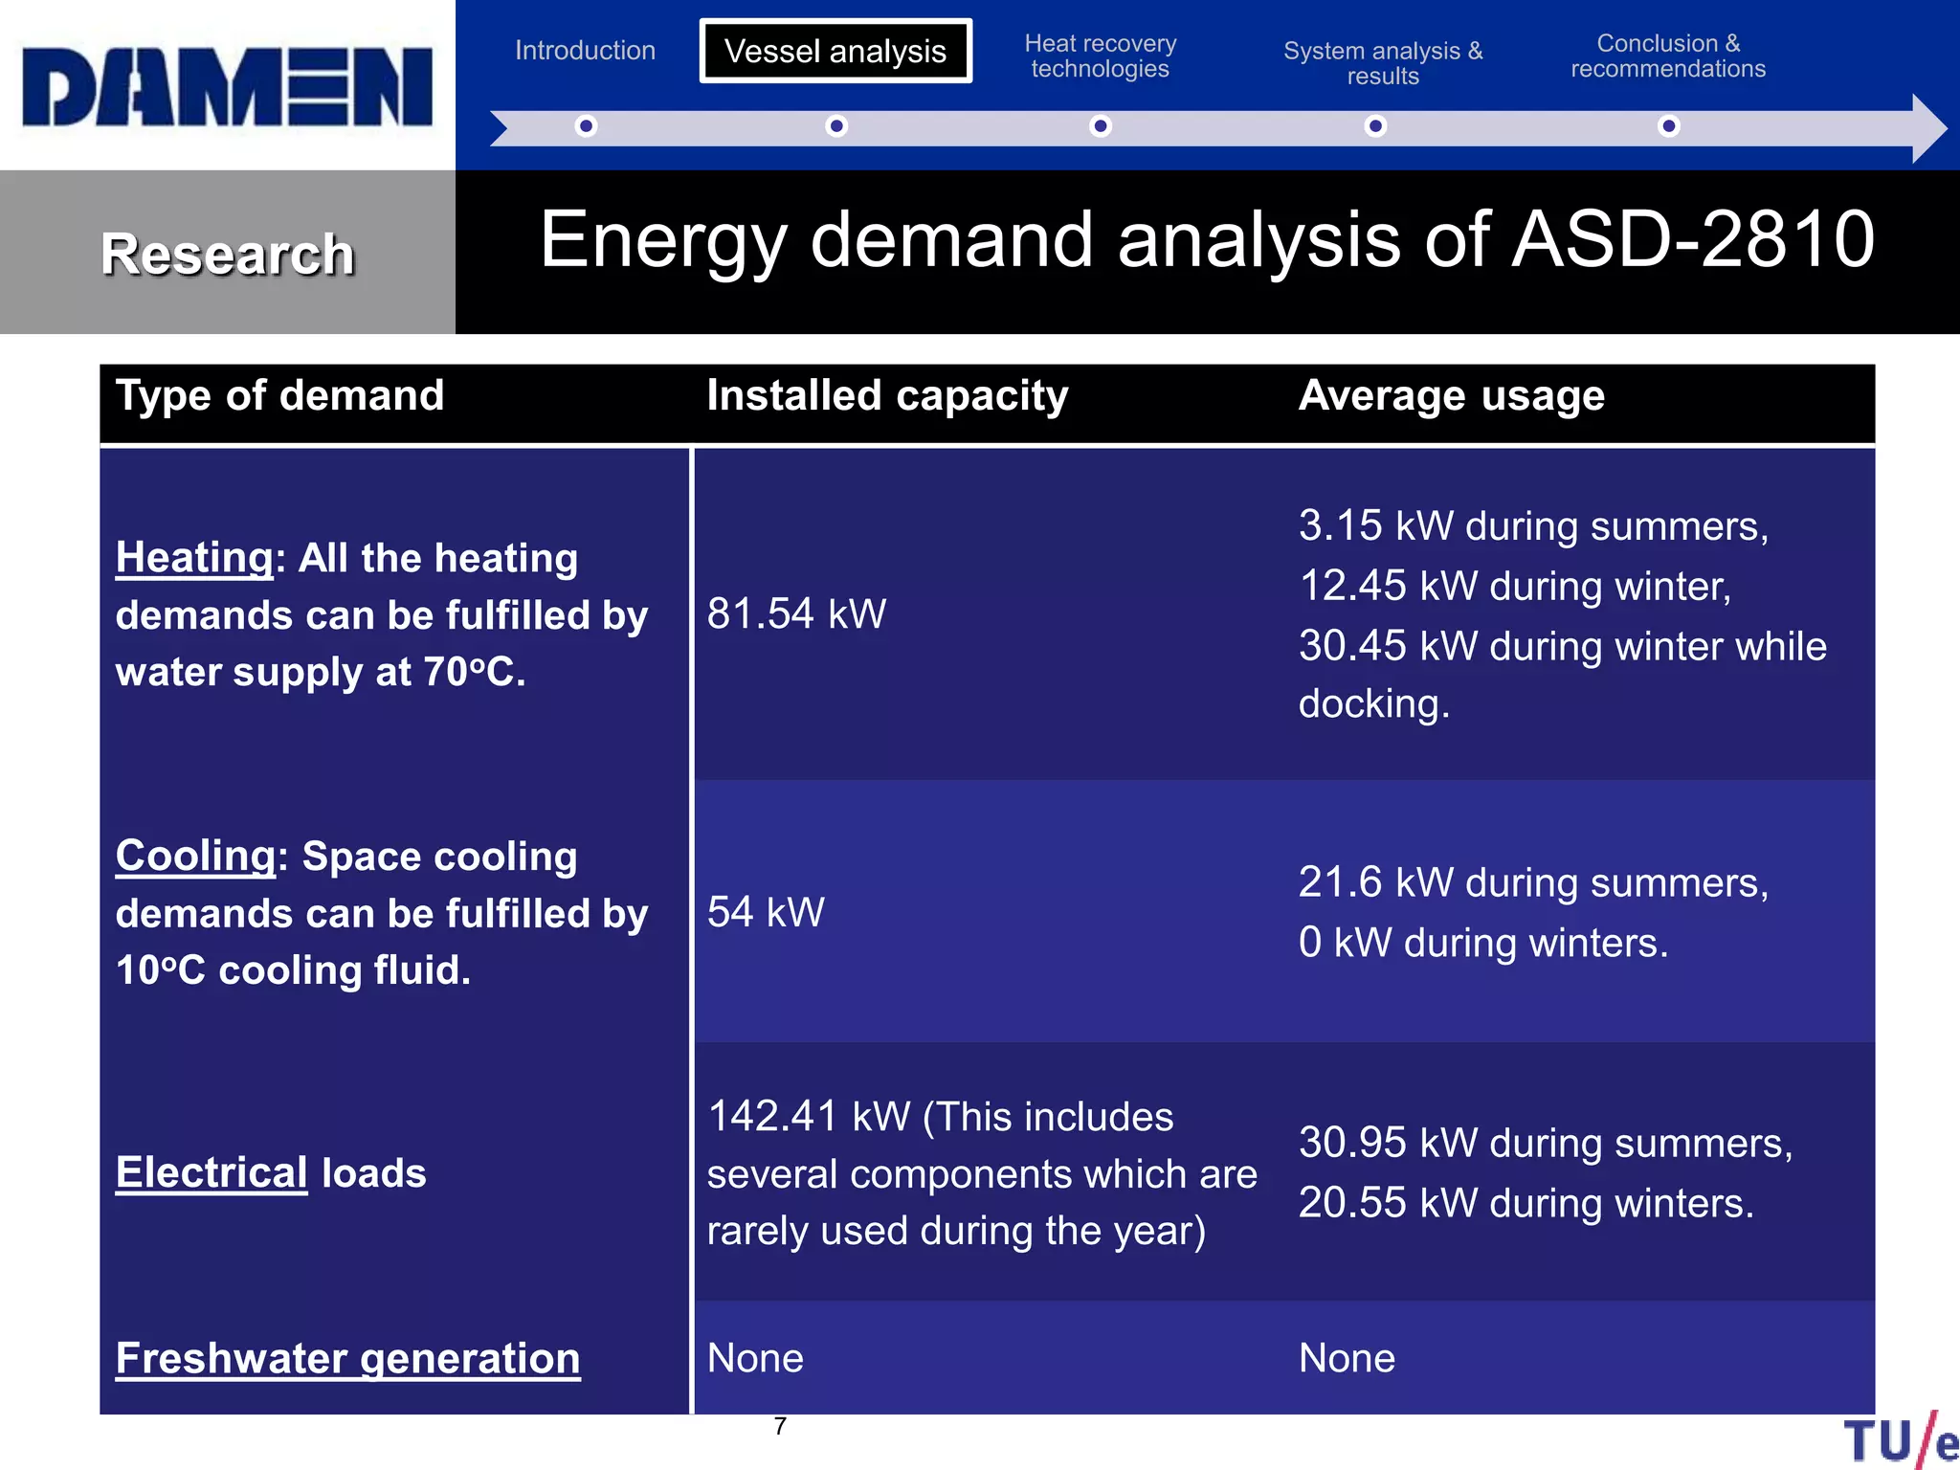The image size is (1960, 1470).
Task: Click the underlined Electrical word
Action: 212,1172
